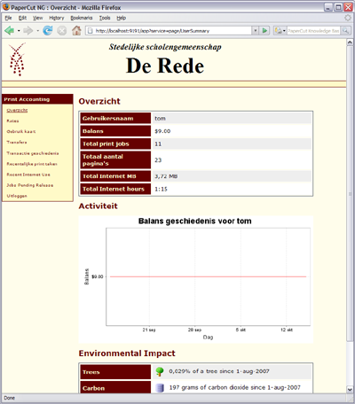The width and height of the screenshot is (355, 404).
Task: Click the 'Environmental Impact' heading
Action: pos(127,353)
